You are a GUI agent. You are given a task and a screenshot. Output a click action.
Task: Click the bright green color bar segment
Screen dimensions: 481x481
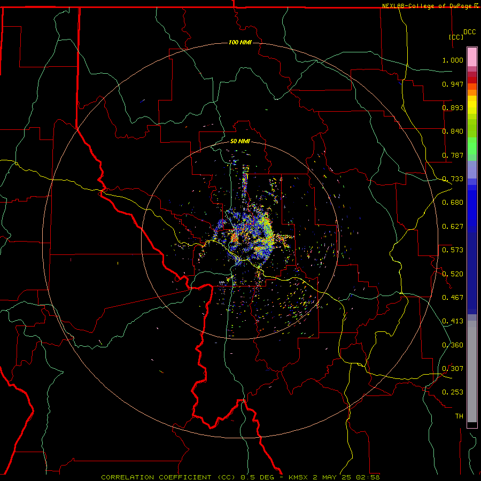[472, 146]
